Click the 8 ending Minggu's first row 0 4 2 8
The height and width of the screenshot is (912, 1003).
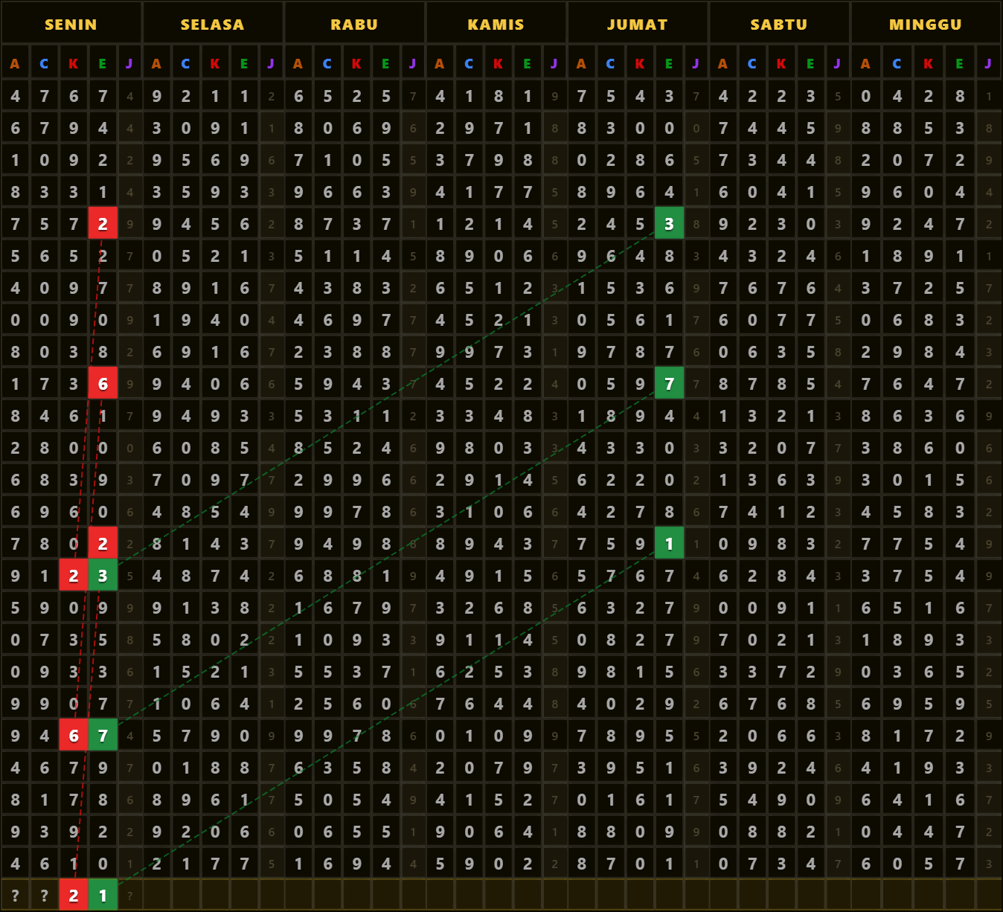[x=960, y=96]
